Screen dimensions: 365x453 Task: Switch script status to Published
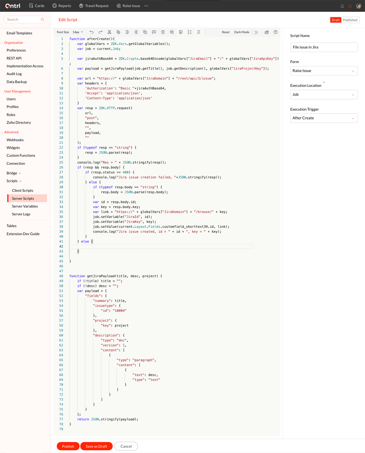pos(350,20)
